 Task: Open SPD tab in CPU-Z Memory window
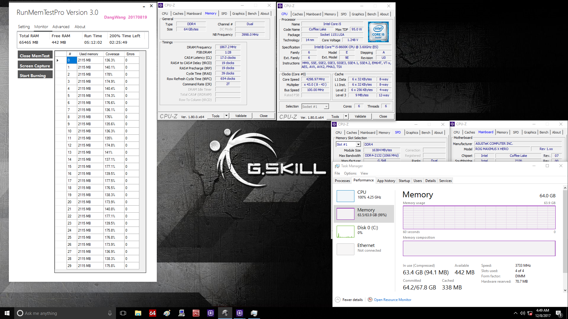click(224, 14)
